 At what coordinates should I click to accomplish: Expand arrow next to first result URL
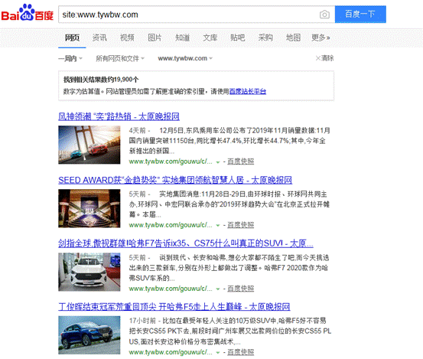coord(218,162)
